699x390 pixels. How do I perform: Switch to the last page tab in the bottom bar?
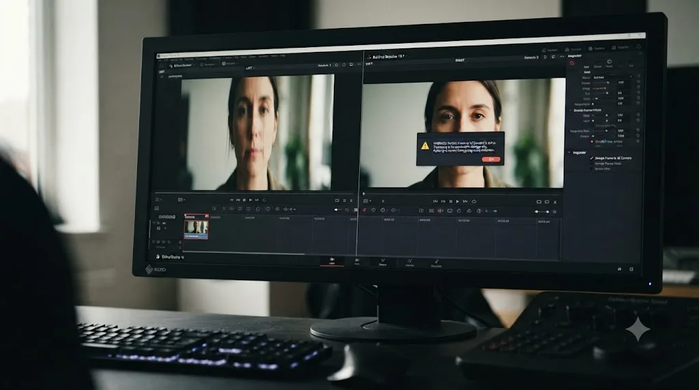click(436, 264)
